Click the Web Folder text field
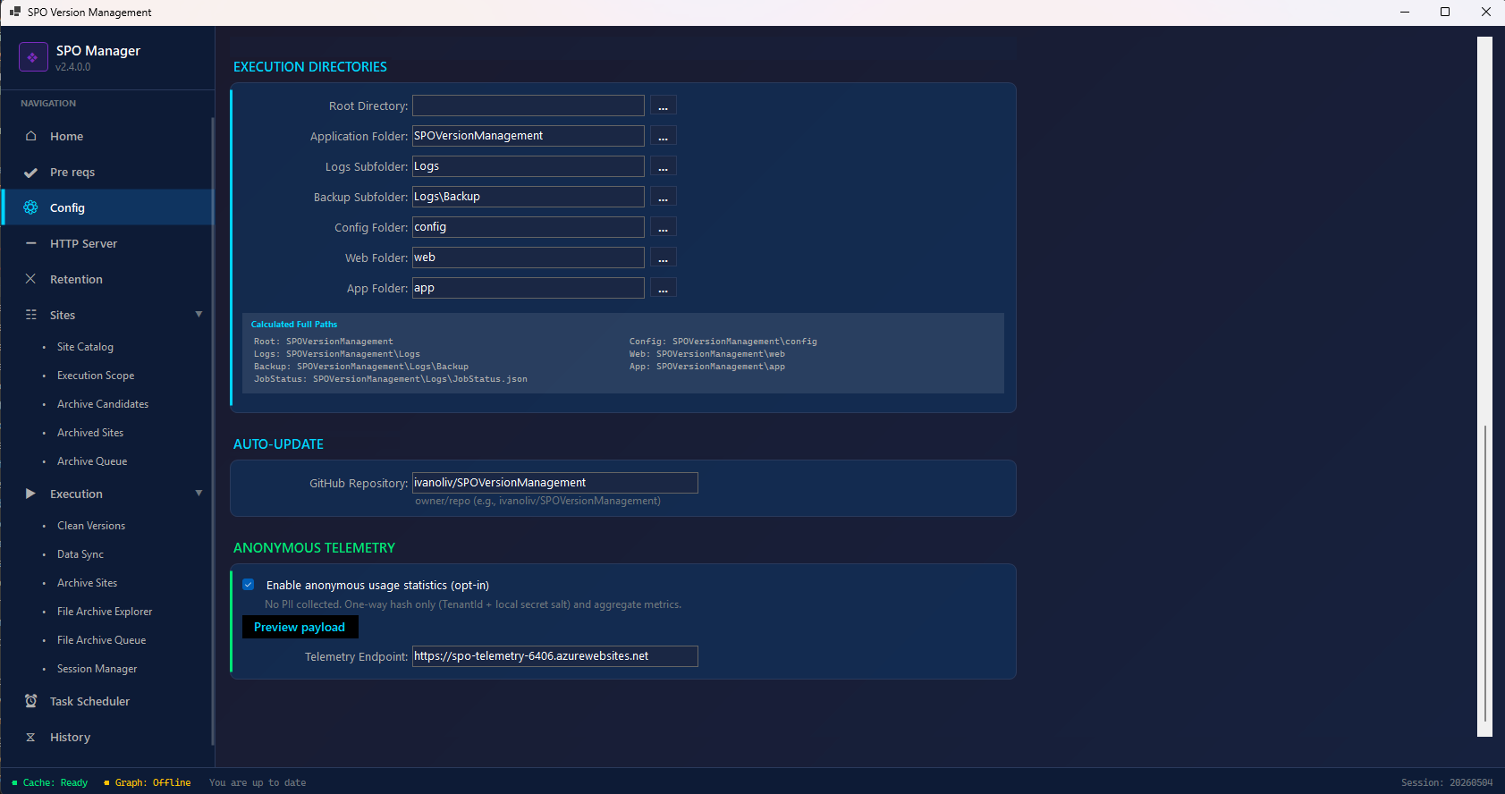Screen dimensions: 1505x794 click(528, 258)
